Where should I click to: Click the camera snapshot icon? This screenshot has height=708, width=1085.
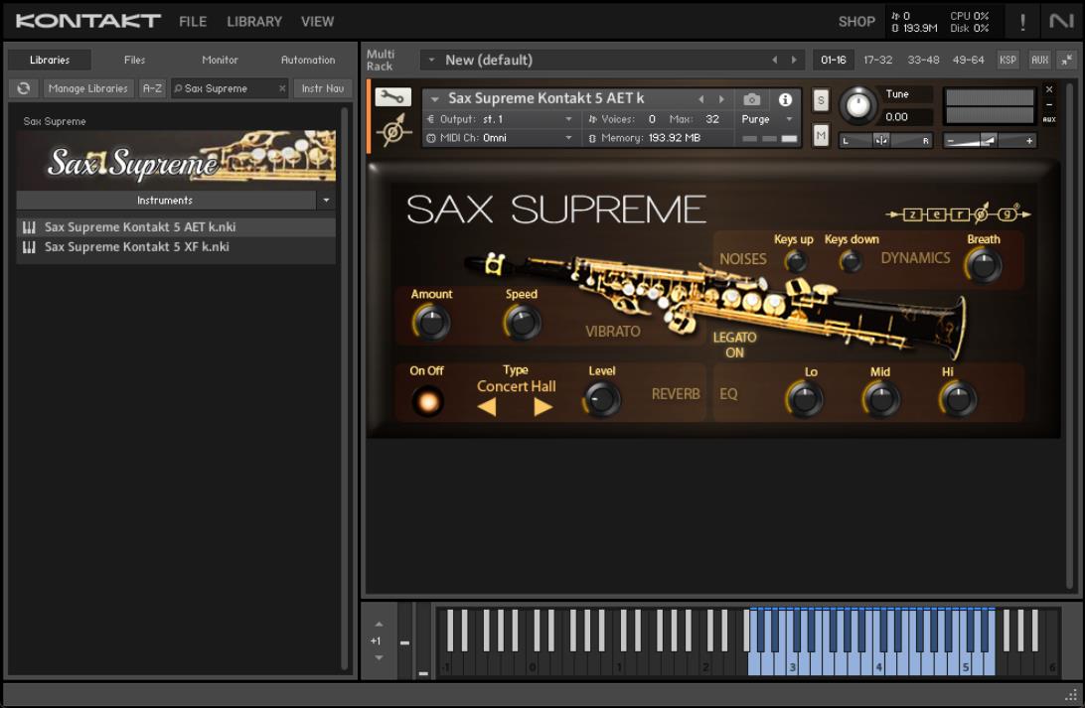[x=752, y=99]
